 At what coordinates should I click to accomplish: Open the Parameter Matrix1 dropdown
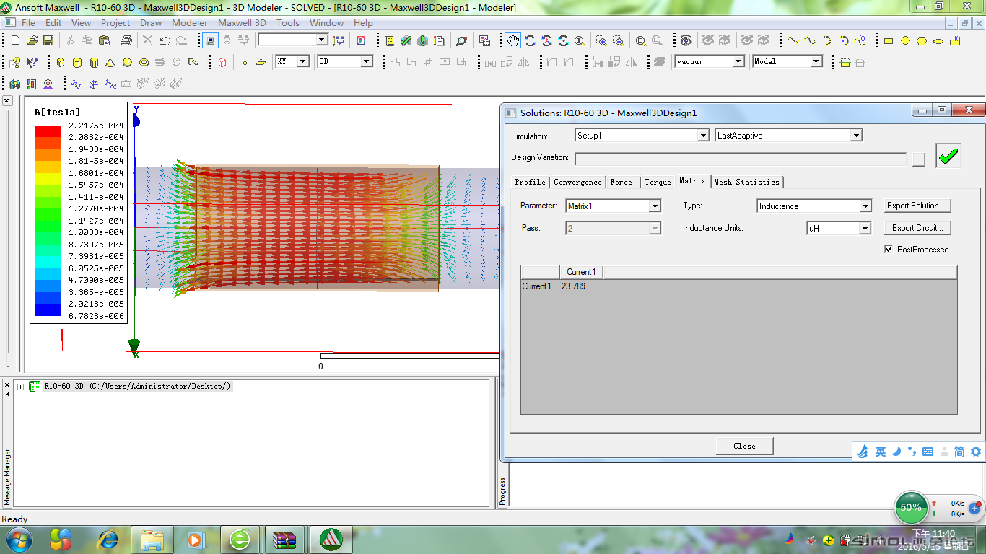pyautogui.click(x=655, y=206)
